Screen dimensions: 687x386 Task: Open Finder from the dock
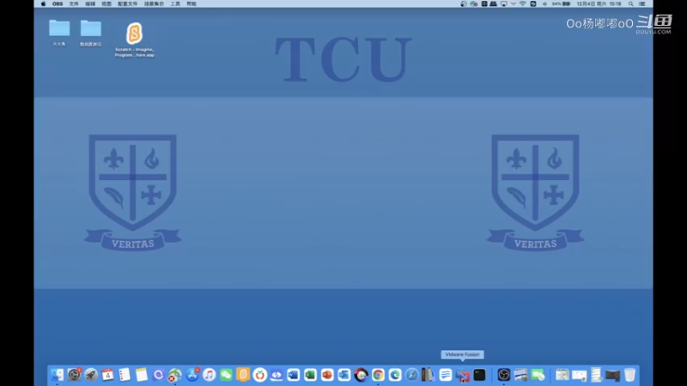click(57, 375)
